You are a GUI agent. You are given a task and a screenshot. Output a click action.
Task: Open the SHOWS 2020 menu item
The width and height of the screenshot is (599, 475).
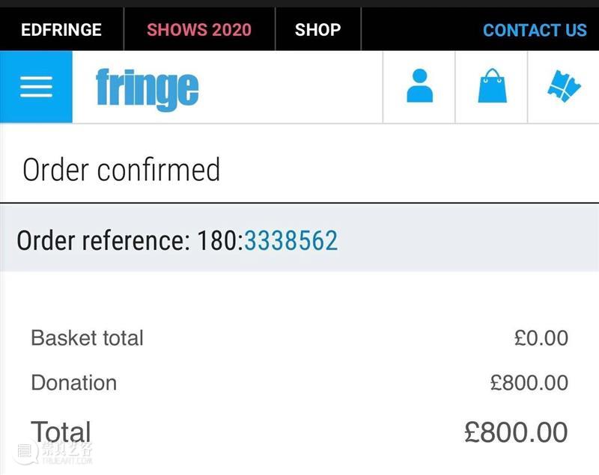(x=199, y=30)
